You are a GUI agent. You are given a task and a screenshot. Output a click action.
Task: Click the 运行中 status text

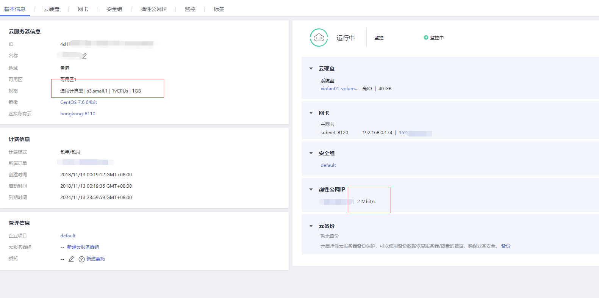click(x=346, y=38)
